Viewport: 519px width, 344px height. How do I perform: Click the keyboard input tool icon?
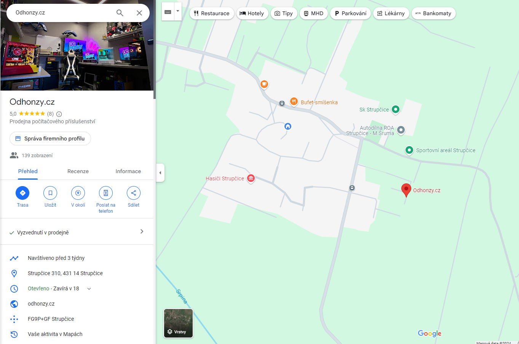click(x=168, y=12)
